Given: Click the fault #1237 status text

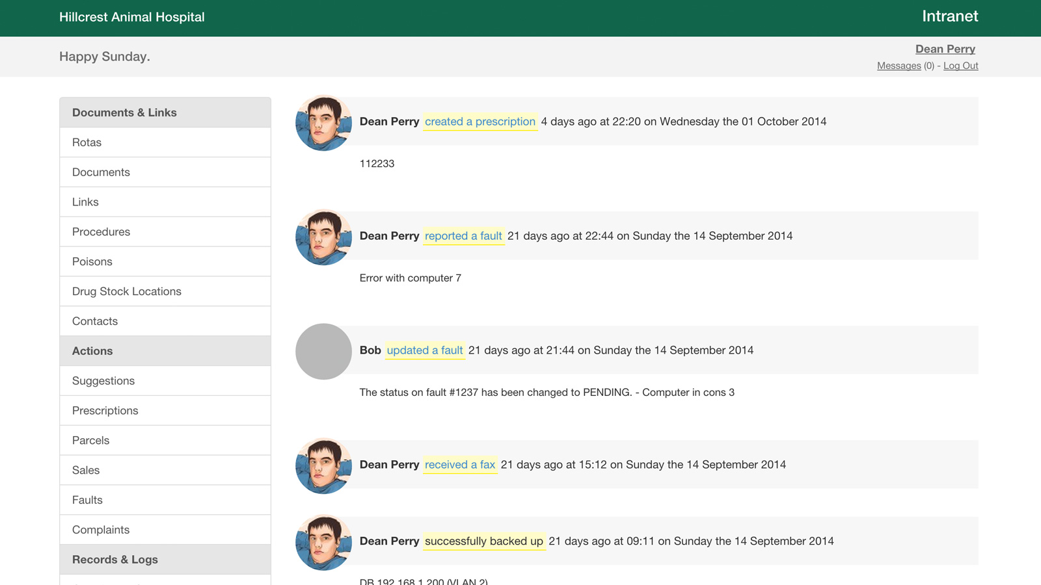Looking at the screenshot, I should click(547, 393).
